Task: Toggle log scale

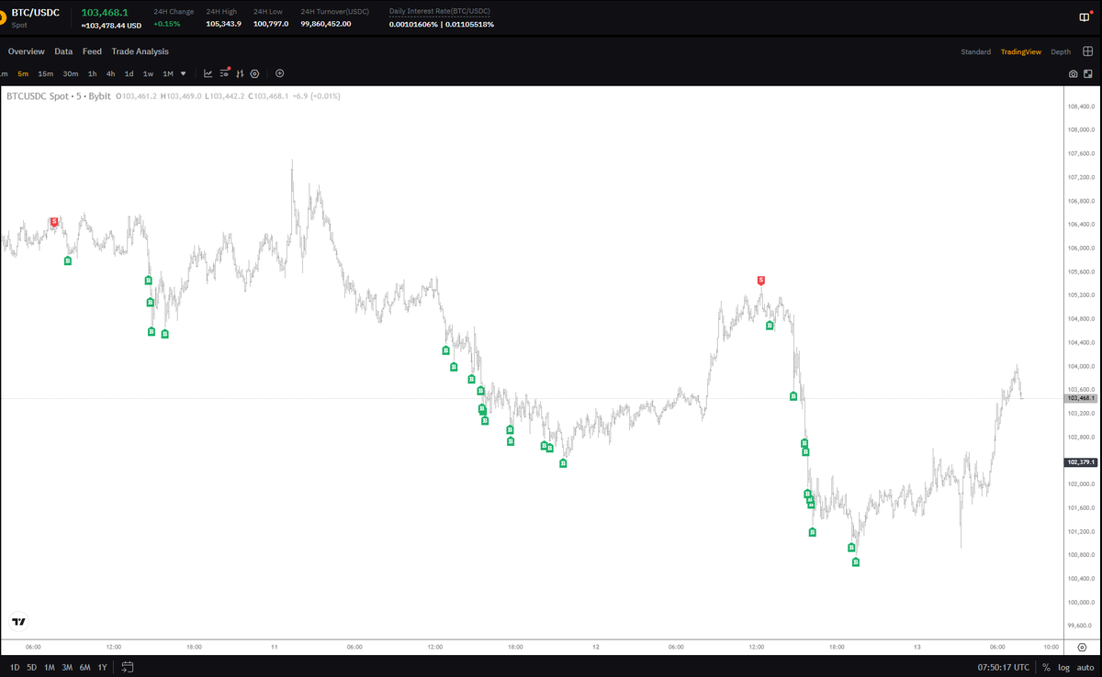Action: [x=1063, y=667]
